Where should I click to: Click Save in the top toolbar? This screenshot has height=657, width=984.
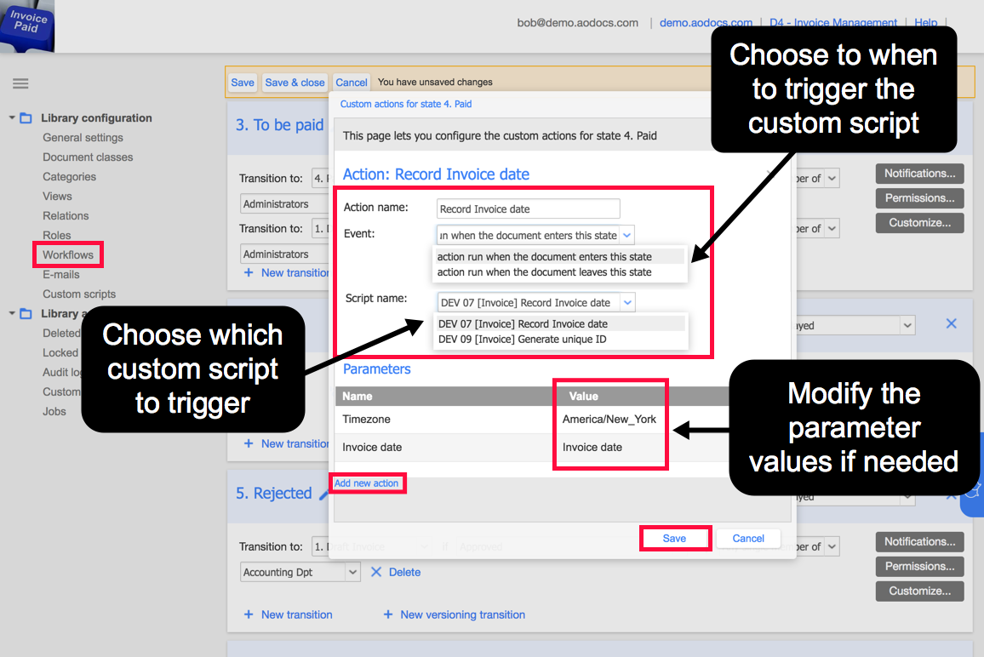[243, 83]
